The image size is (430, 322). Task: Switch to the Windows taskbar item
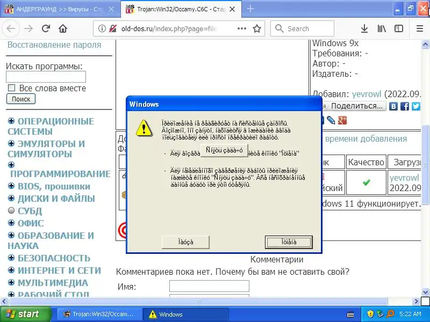point(187,314)
